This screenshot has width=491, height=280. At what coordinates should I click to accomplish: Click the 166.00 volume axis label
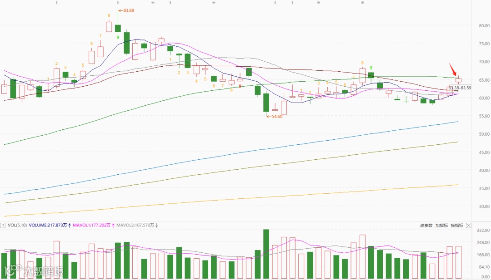pyautogui.click(x=484, y=255)
